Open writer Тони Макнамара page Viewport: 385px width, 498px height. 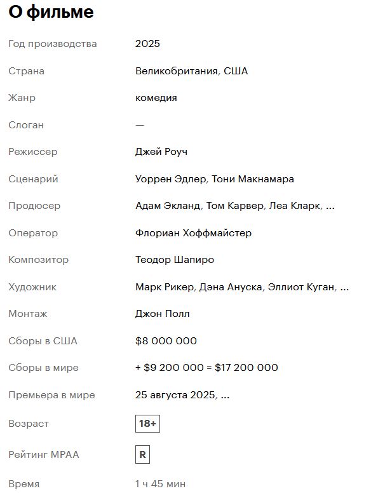(x=253, y=179)
